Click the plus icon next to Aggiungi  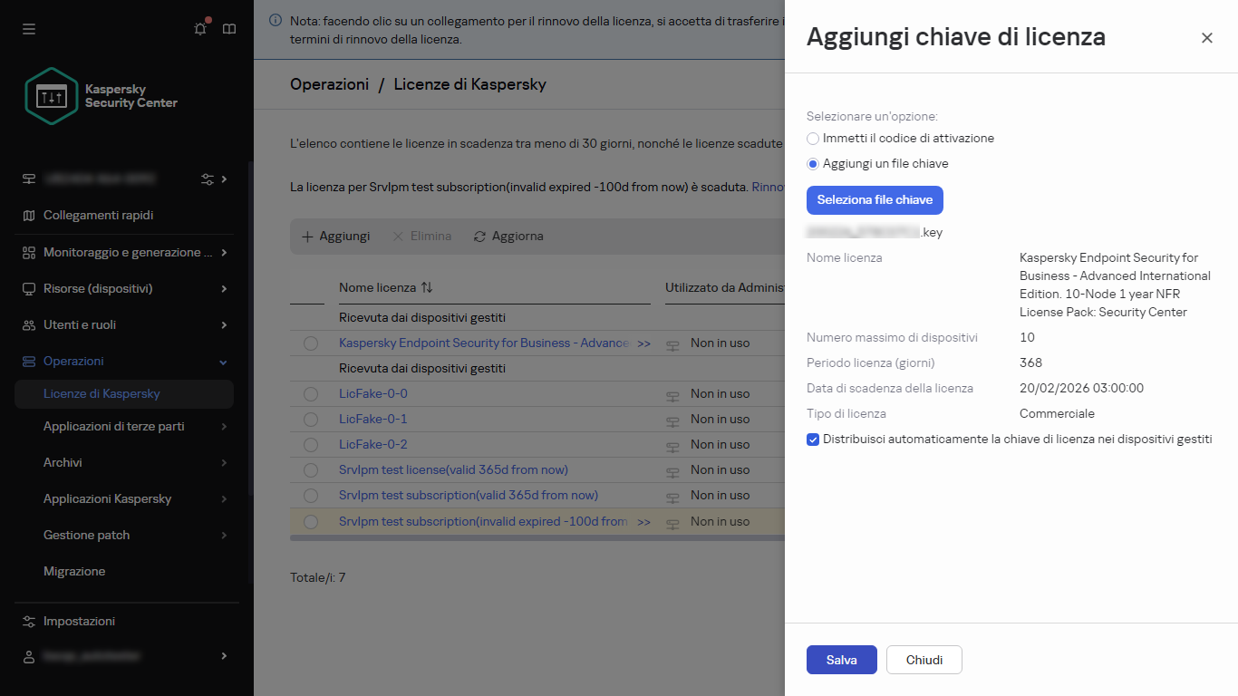pyautogui.click(x=307, y=237)
